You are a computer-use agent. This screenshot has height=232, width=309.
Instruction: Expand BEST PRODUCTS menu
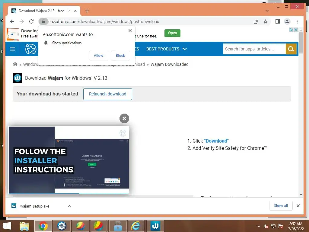click(x=167, y=49)
